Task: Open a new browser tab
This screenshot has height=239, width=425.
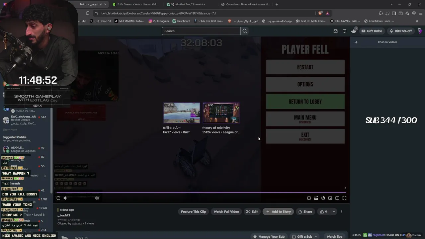Action: (x=277, y=4)
